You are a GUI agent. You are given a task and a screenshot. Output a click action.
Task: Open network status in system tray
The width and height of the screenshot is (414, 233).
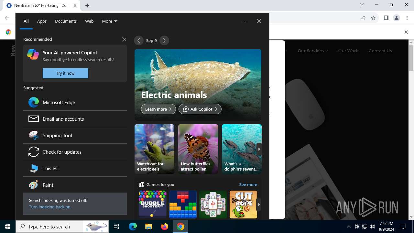click(x=365, y=227)
